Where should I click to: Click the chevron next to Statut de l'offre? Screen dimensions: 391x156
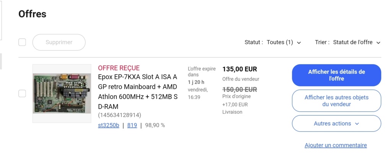coord(378,43)
